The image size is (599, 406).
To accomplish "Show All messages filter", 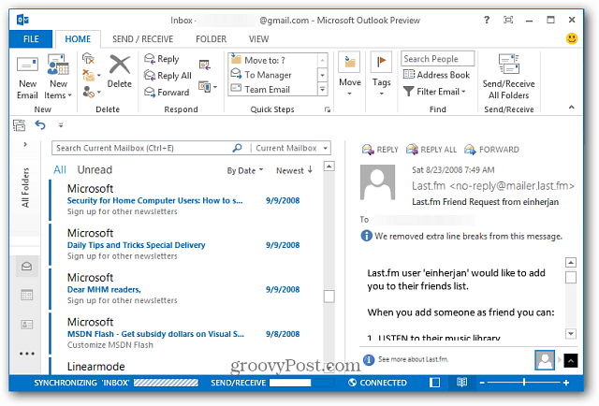I will [x=60, y=170].
